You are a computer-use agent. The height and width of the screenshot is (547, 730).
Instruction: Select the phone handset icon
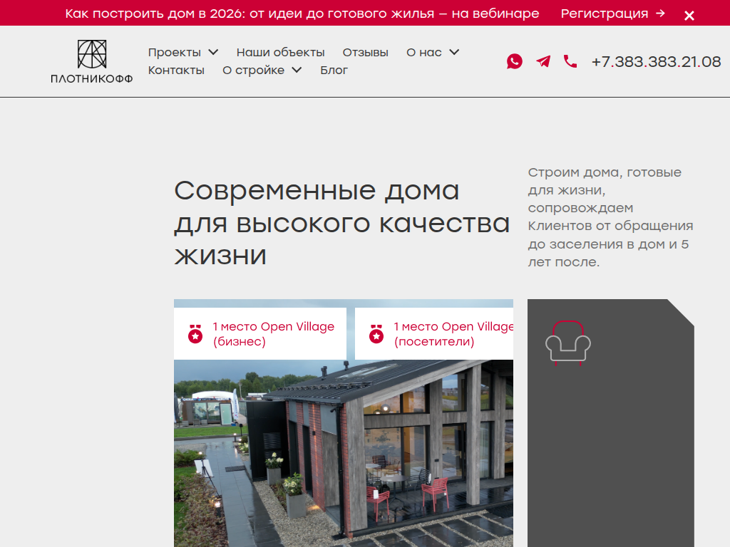pos(570,61)
